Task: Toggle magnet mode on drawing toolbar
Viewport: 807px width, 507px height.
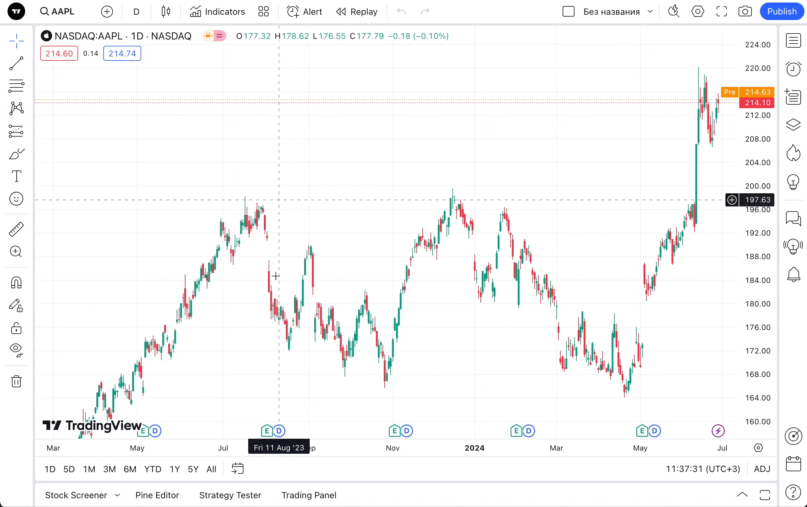Action: pyautogui.click(x=16, y=283)
